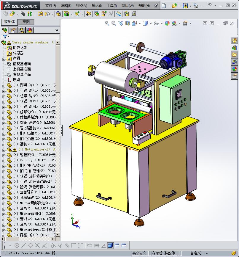Open the 视图(V) menu

(82, 6)
